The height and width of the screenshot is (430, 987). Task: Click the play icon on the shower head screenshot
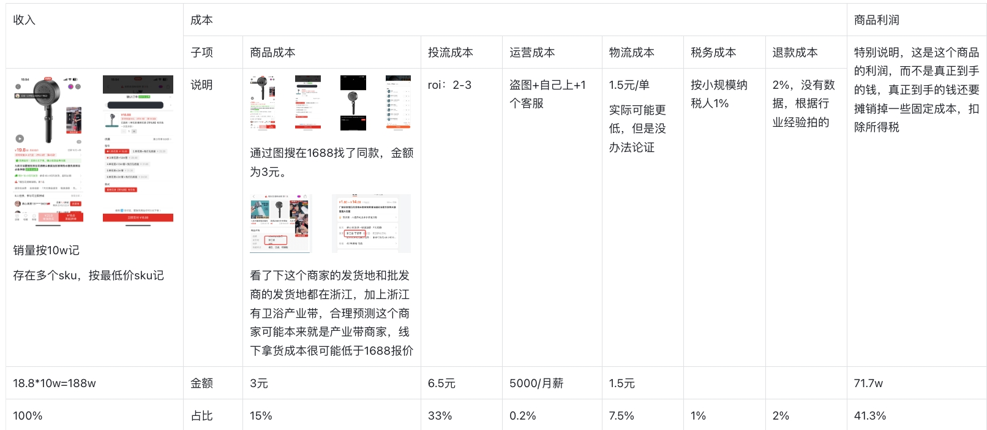pos(20,138)
